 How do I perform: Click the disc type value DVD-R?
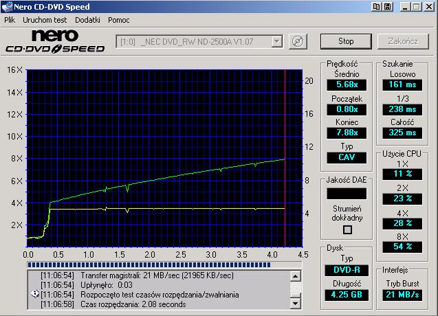(347, 270)
